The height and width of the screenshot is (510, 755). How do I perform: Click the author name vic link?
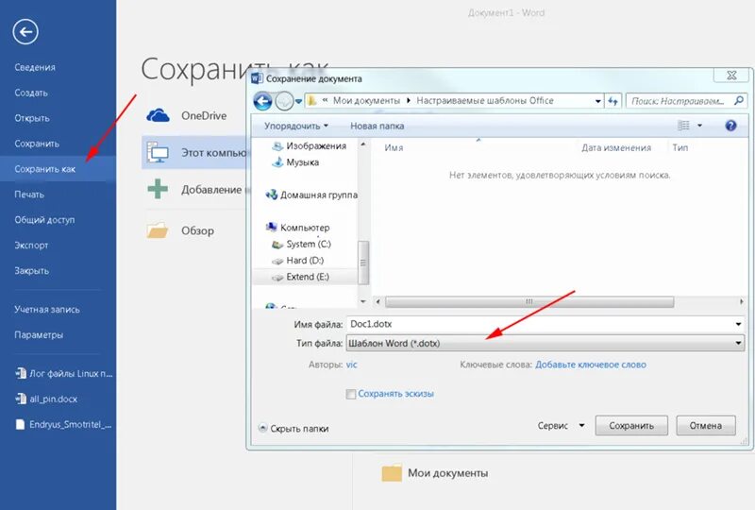pyautogui.click(x=351, y=365)
